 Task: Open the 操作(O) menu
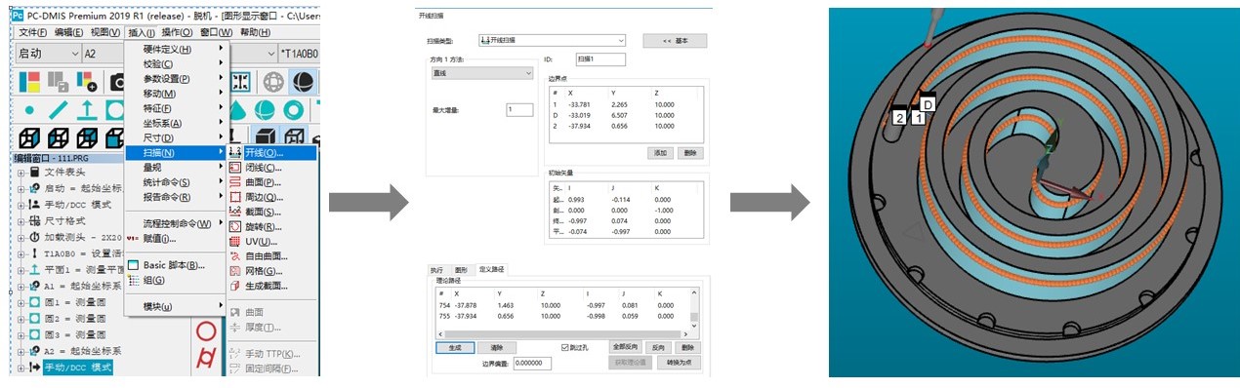tap(178, 32)
